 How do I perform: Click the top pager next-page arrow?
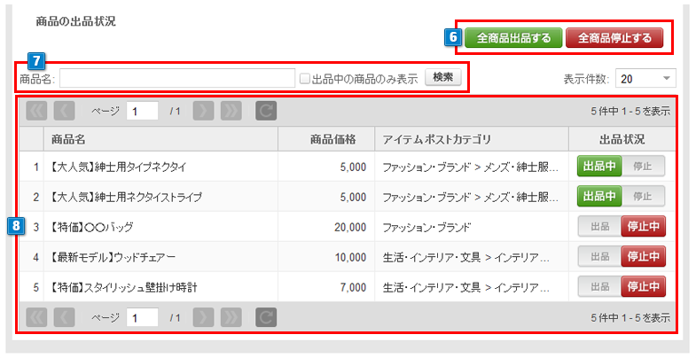(x=203, y=111)
